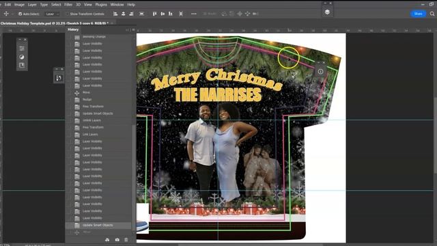
Task: Open the 3D menu
Action: coord(79,5)
